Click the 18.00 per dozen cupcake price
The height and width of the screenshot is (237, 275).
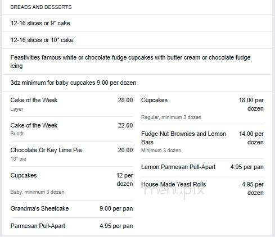pos(251,104)
